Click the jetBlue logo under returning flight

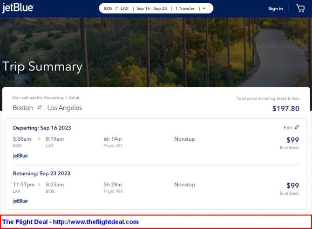tap(20, 201)
